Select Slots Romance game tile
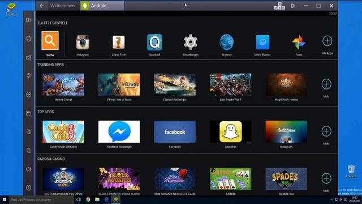Image resolution: width=362 pixels, height=204 pixels. coord(175,179)
